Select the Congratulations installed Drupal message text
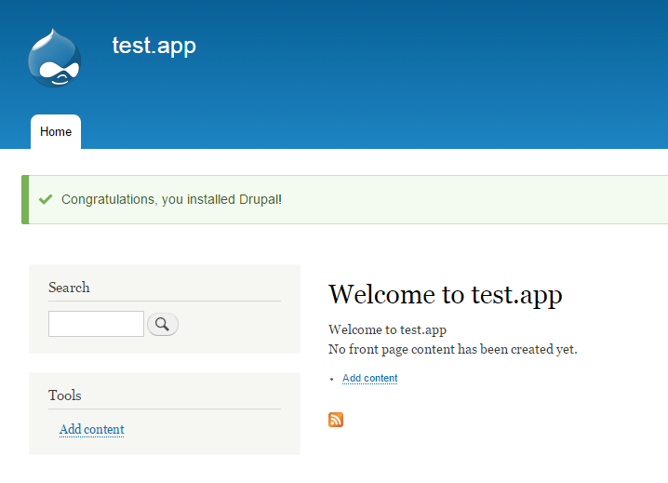 [x=171, y=199]
